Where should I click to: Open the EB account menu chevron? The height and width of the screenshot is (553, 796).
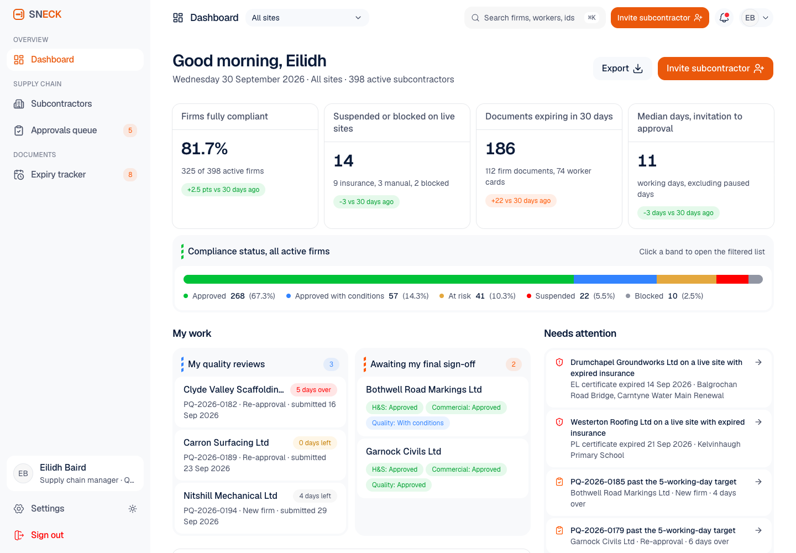pyautogui.click(x=766, y=18)
